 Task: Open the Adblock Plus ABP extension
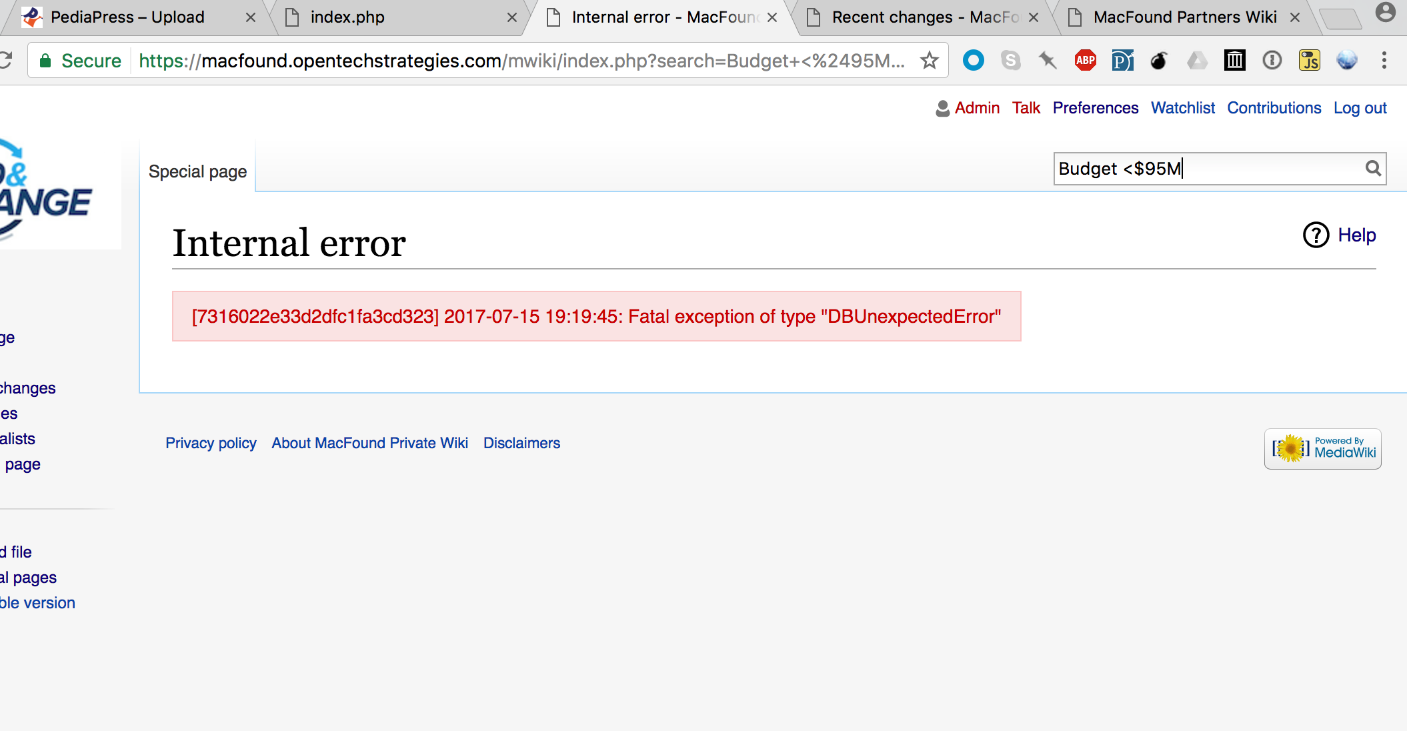coord(1085,60)
